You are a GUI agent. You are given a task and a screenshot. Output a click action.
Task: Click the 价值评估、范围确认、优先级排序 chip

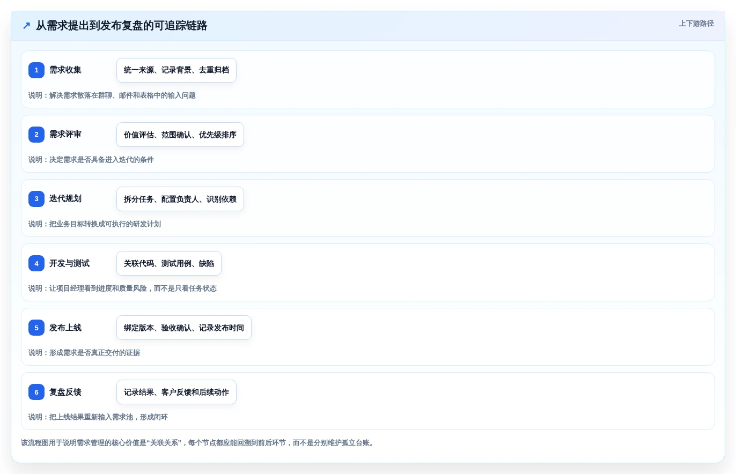click(x=180, y=135)
